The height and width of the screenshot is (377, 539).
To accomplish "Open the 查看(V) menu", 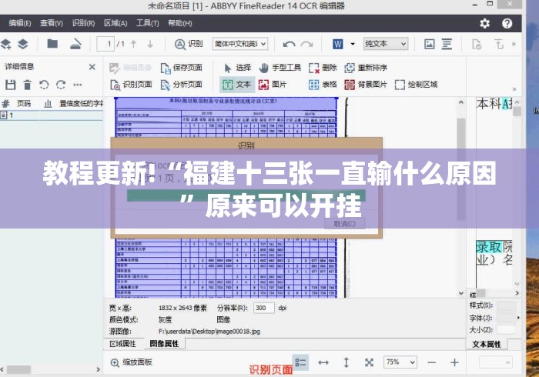I will tap(52, 23).
